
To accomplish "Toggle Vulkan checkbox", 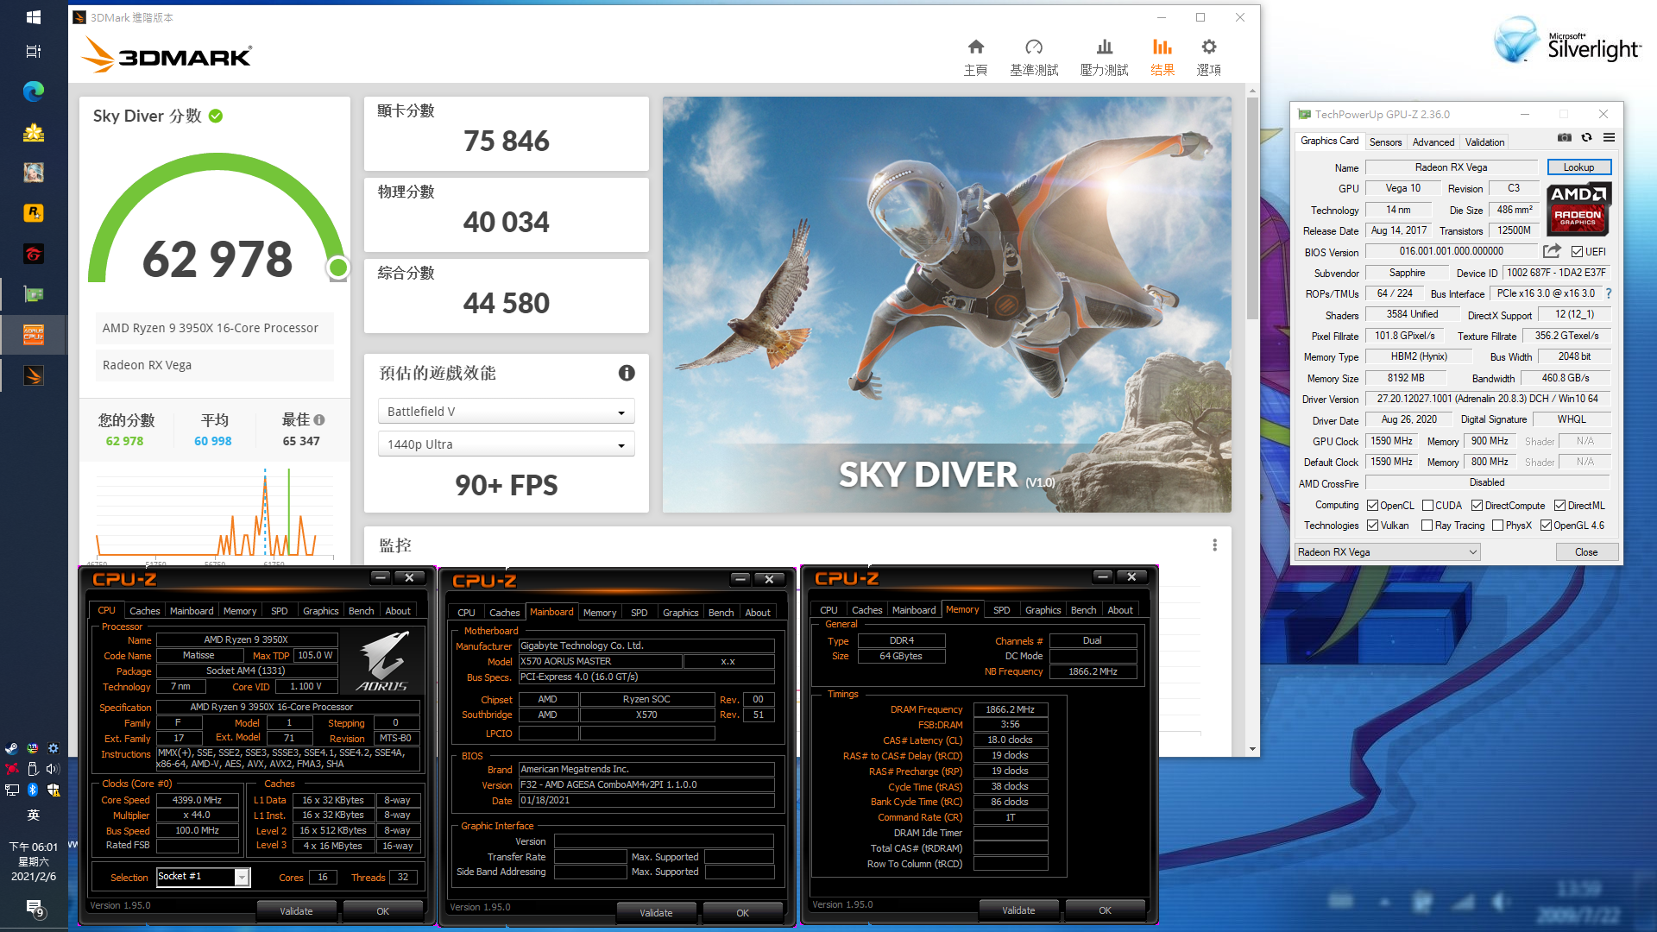I will pyautogui.click(x=1372, y=526).
